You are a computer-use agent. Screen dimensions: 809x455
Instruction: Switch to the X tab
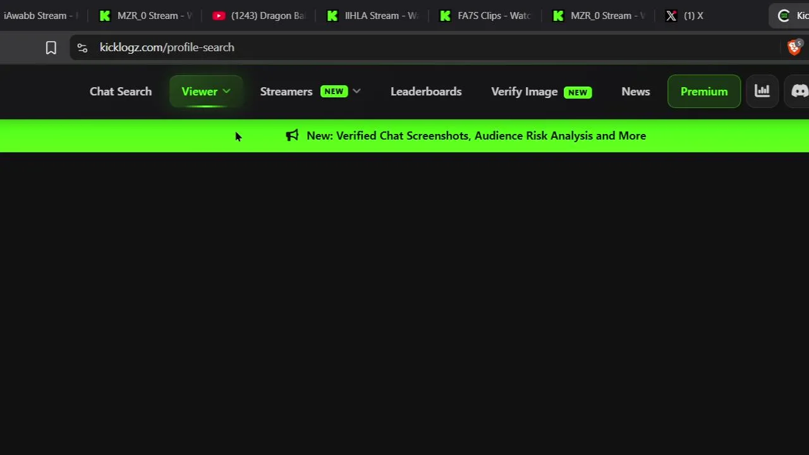click(684, 16)
